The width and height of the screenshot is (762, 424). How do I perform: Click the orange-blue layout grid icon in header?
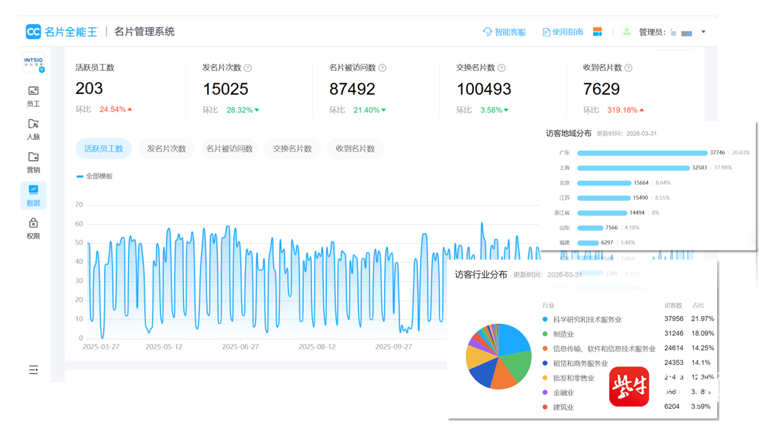coord(597,32)
